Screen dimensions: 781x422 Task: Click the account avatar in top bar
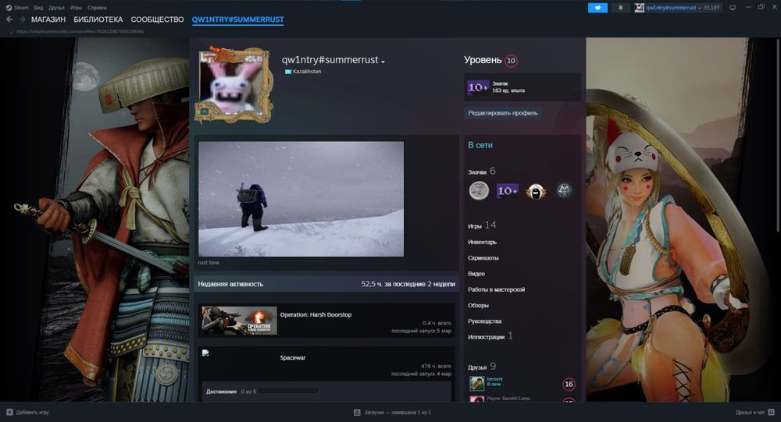pyautogui.click(x=639, y=8)
